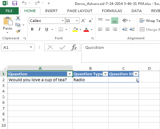This screenshot has height=129, width=160.
Task: Open the Fill Color dropdown arrow
Action: (x=80, y=29)
